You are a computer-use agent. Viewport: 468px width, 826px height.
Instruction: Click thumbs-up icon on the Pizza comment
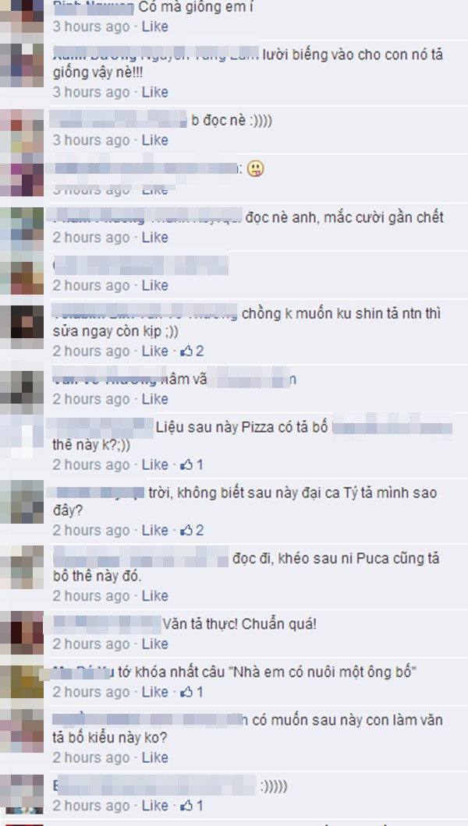(186, 464)
